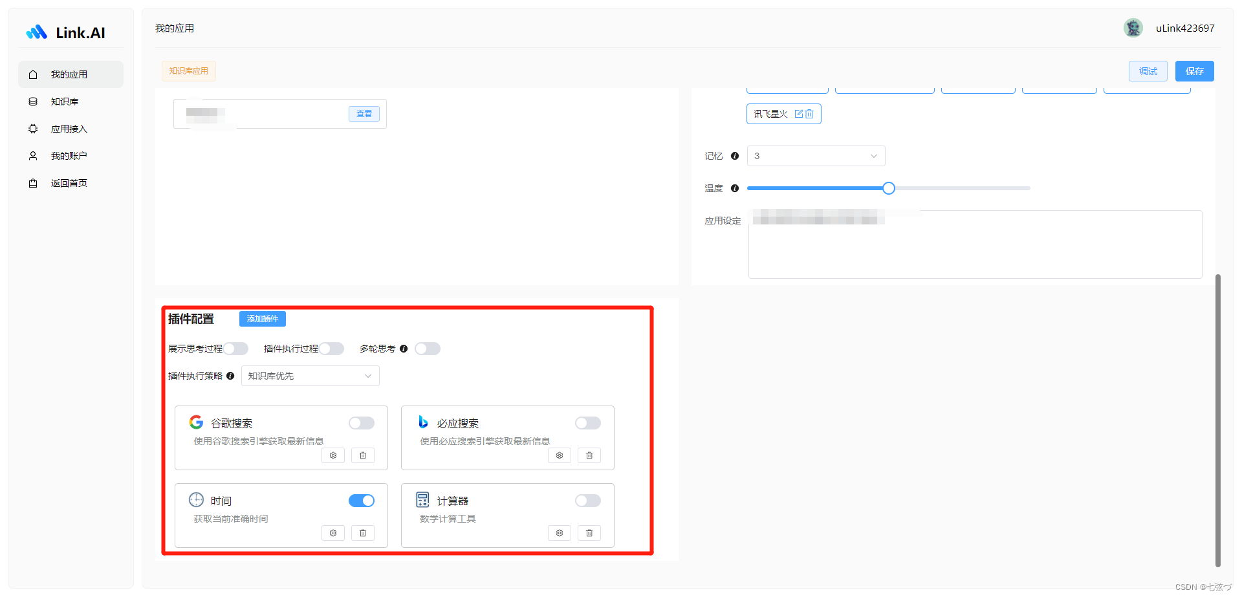Open the user avatar in the header
Viewport: 1242px width, 597px height.
[x=1133, y=28]
